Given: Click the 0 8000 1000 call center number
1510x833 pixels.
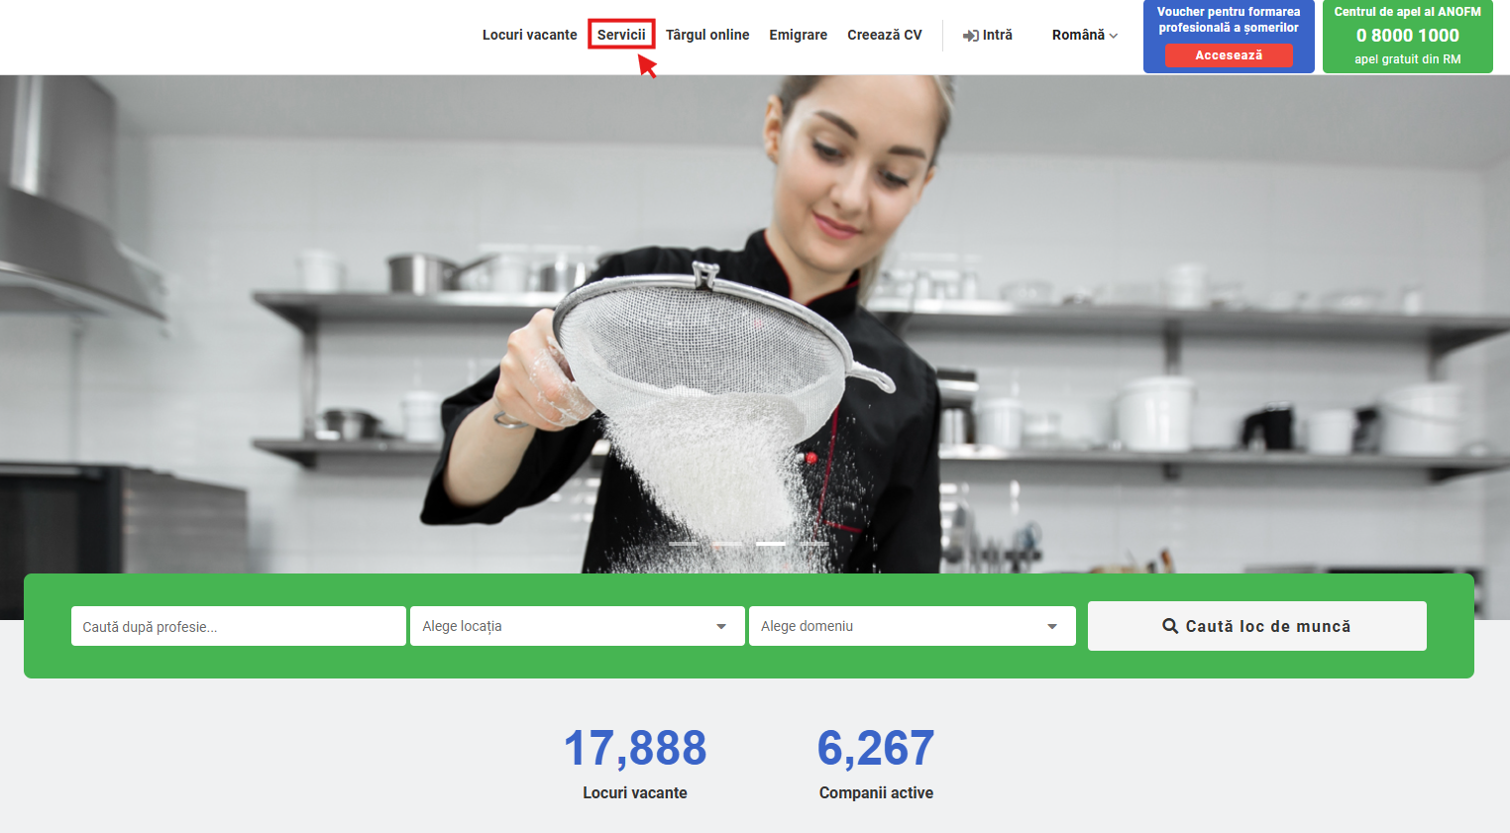Looking at the screenshot, I should click(x=1407, y=36).
